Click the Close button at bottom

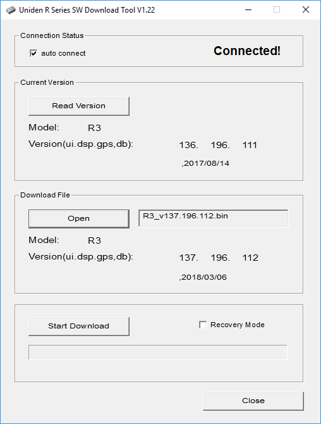253,401
